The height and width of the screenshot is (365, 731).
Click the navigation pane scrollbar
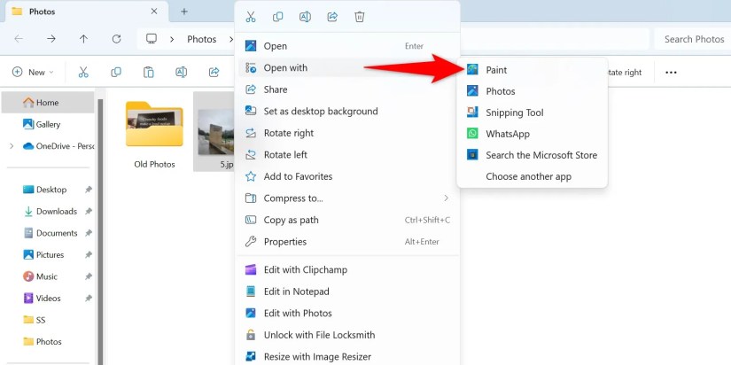point(100,231)
